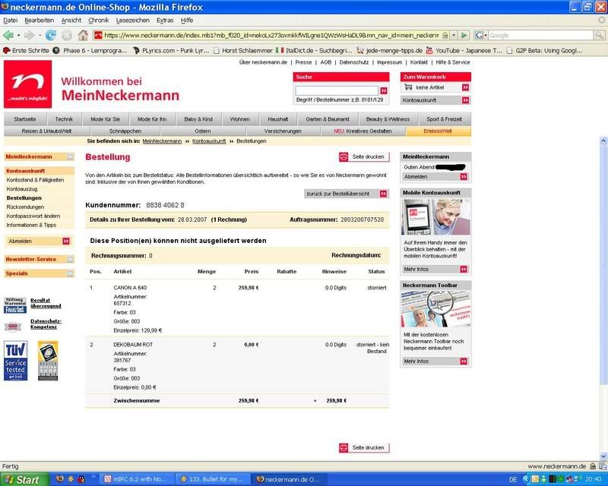Click the Bester Online Shop award badge
This screenshot has height=486, width=608.
click(x=48, y=361)
